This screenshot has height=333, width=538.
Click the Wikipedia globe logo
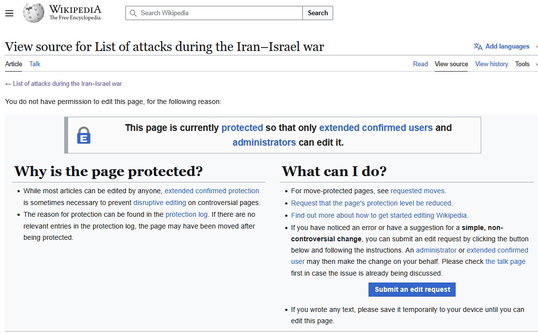tap(33, 13)
